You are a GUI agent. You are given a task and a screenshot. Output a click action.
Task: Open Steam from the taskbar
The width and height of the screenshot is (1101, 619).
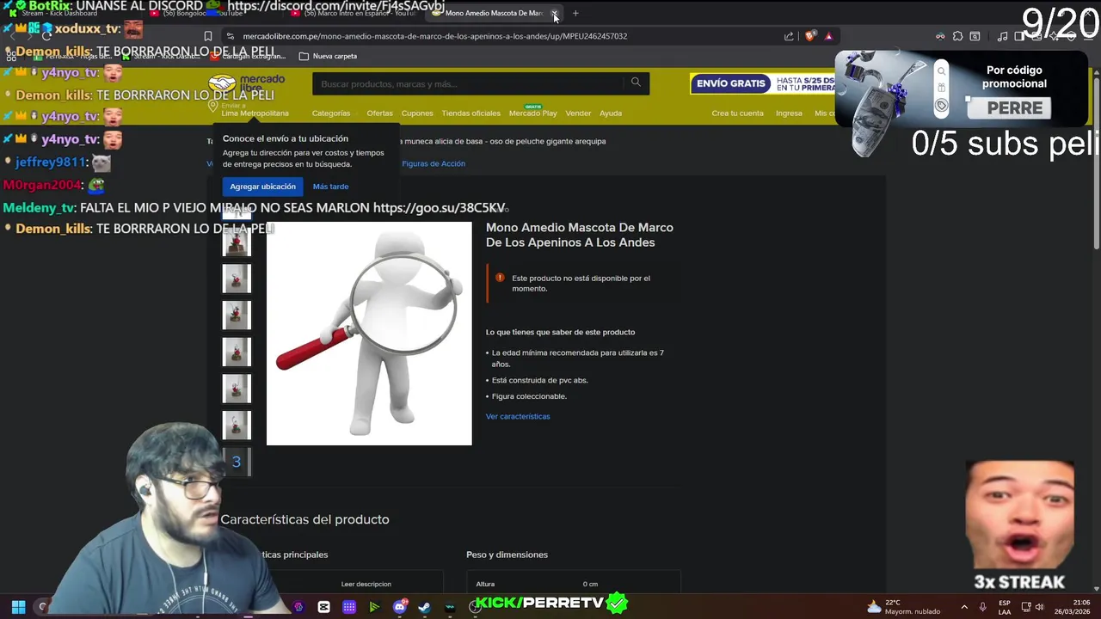[x=424, y=607]
